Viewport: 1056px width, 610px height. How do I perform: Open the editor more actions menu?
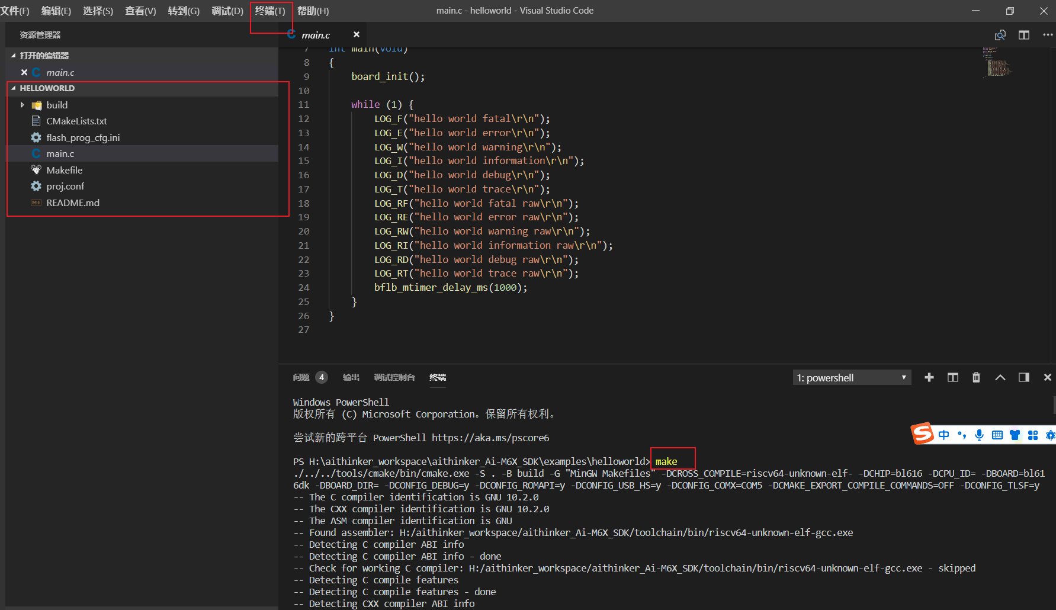click(1048, 35)
